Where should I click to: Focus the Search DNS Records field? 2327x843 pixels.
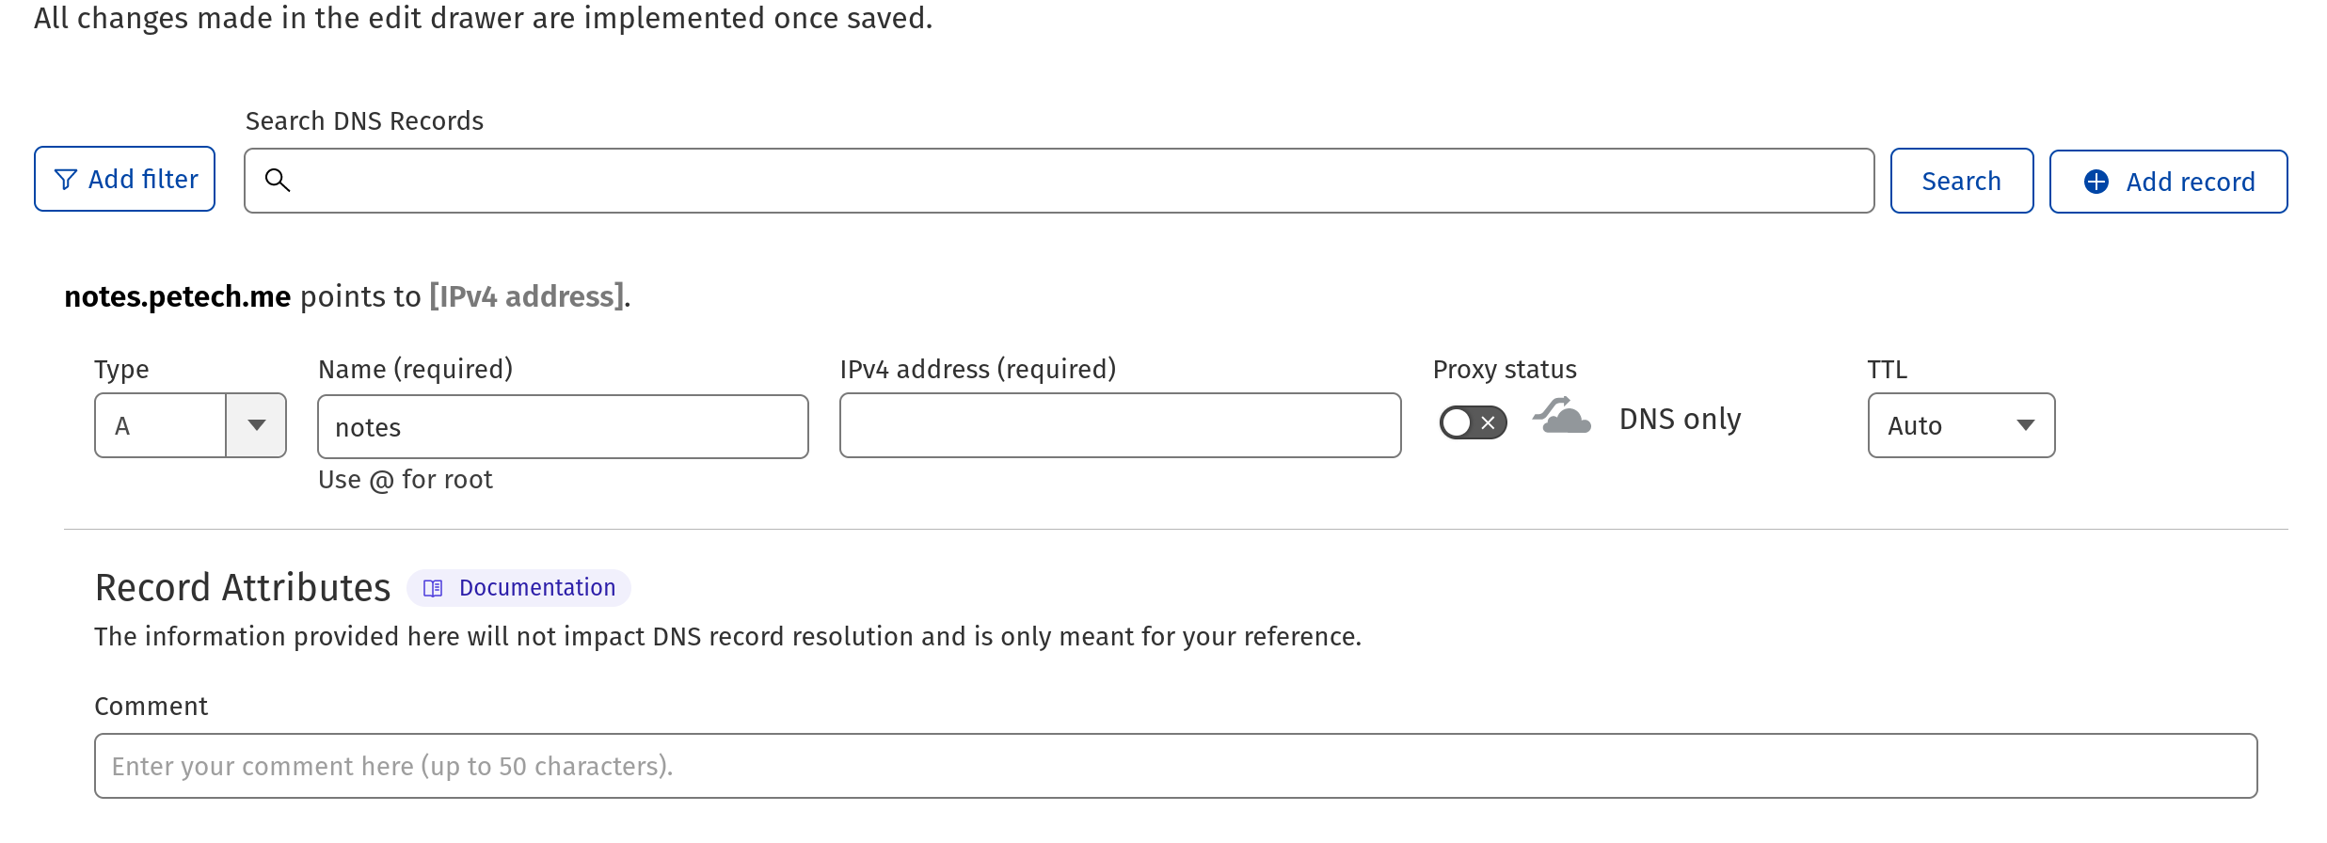click(1073, 181)
